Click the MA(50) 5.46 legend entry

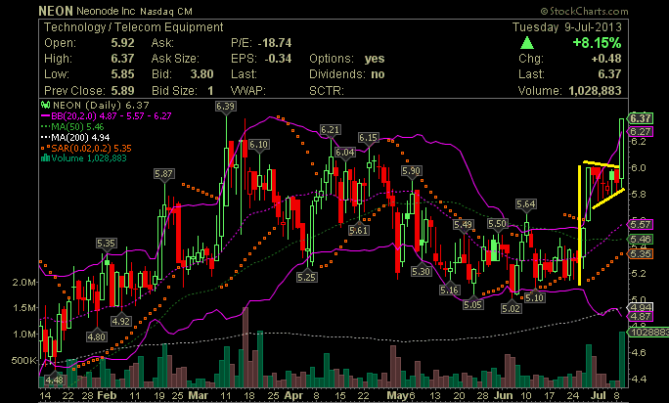click(72, 127)
